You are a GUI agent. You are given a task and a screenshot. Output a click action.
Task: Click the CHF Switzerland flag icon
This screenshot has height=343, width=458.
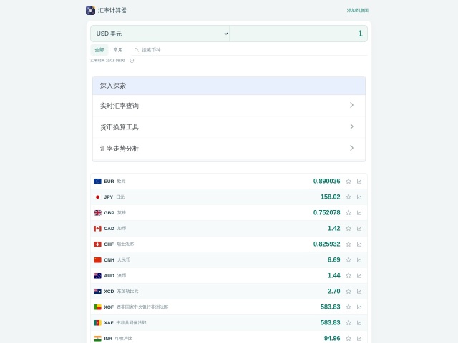(x=97, y=244)
